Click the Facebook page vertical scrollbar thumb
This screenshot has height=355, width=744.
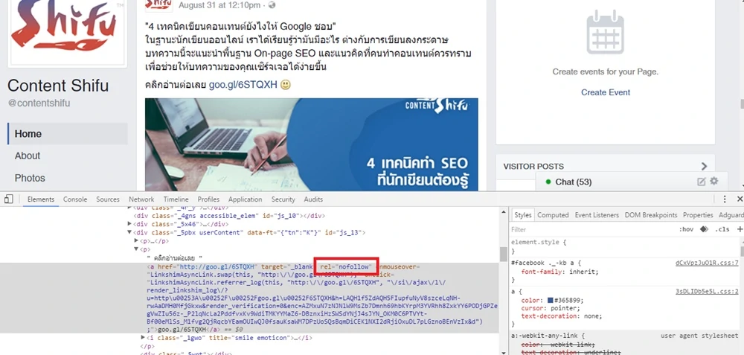pyautogui.click(x=742, y=103)
